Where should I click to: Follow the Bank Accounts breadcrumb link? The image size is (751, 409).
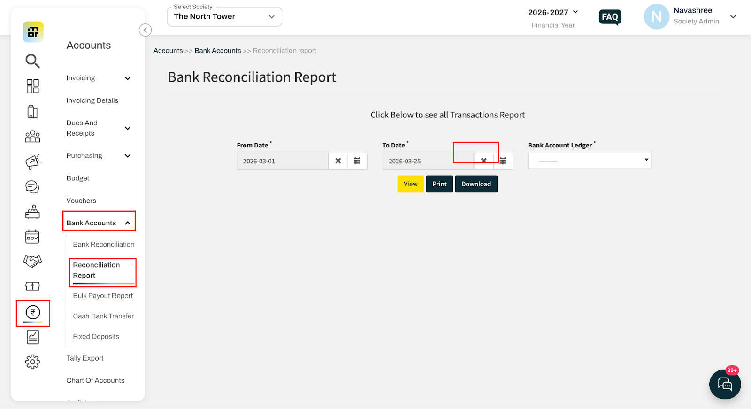[218, 51]
